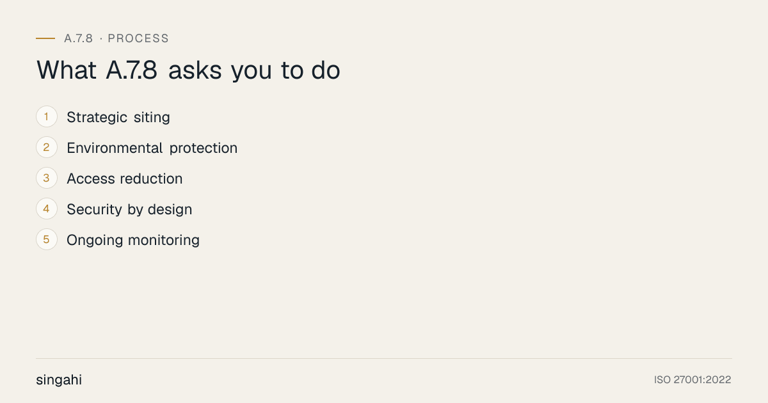Click the singahi brand name in footer
Image resolution: width=768 pixels, height=403 pixels.
point(59,380)
